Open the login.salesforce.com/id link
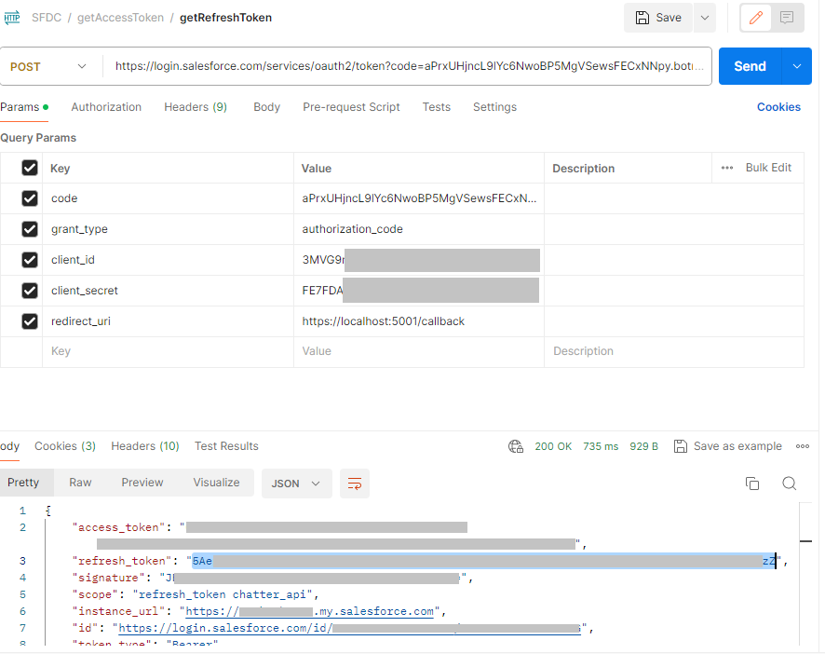The width and height of the screenshot is (825, 654). (x=349, y=628)
